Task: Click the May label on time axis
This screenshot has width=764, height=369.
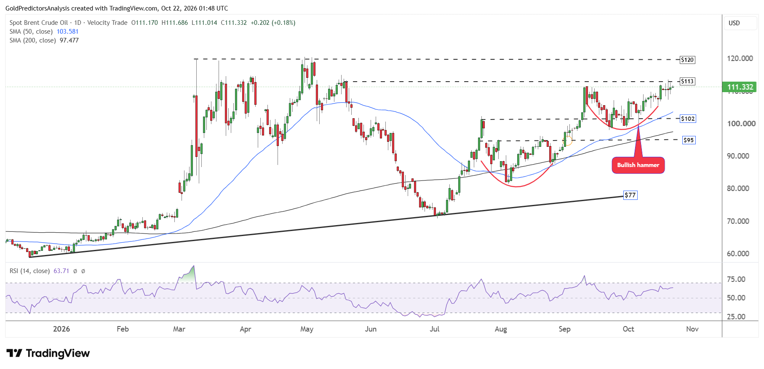Action: (x=307, y=329)
